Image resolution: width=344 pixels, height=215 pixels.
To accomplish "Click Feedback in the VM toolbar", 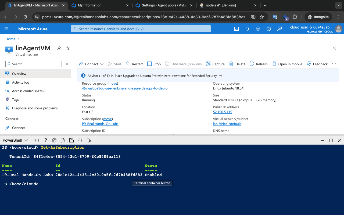I will click(317, 64).
